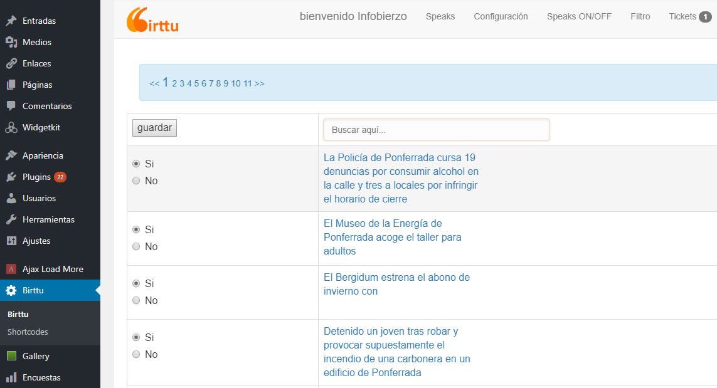The image size is (717, 388).
Task: Click the Enlaces chain link icon
Action: point(11,63)
